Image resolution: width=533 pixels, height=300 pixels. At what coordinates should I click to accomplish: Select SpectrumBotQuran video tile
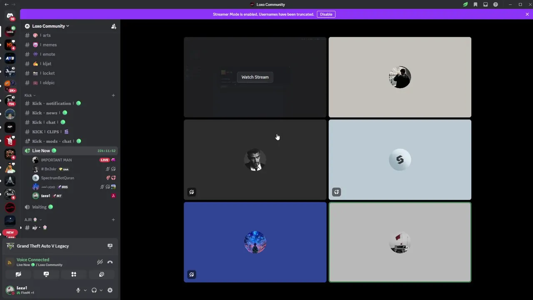(400, 160)
